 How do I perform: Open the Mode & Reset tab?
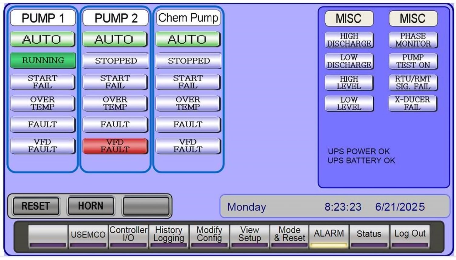[x=290, y=237]
